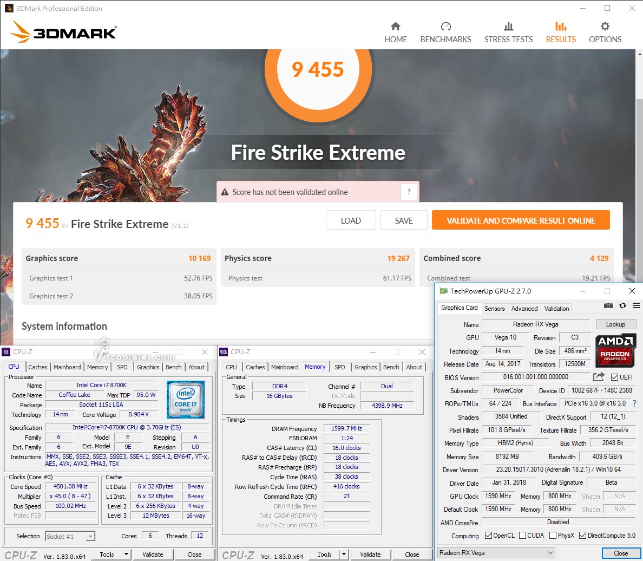Open the Radeon RX Vega GPU selector dropdown
This screenshot has height=561, width=643.
click(x=496, y=553)
